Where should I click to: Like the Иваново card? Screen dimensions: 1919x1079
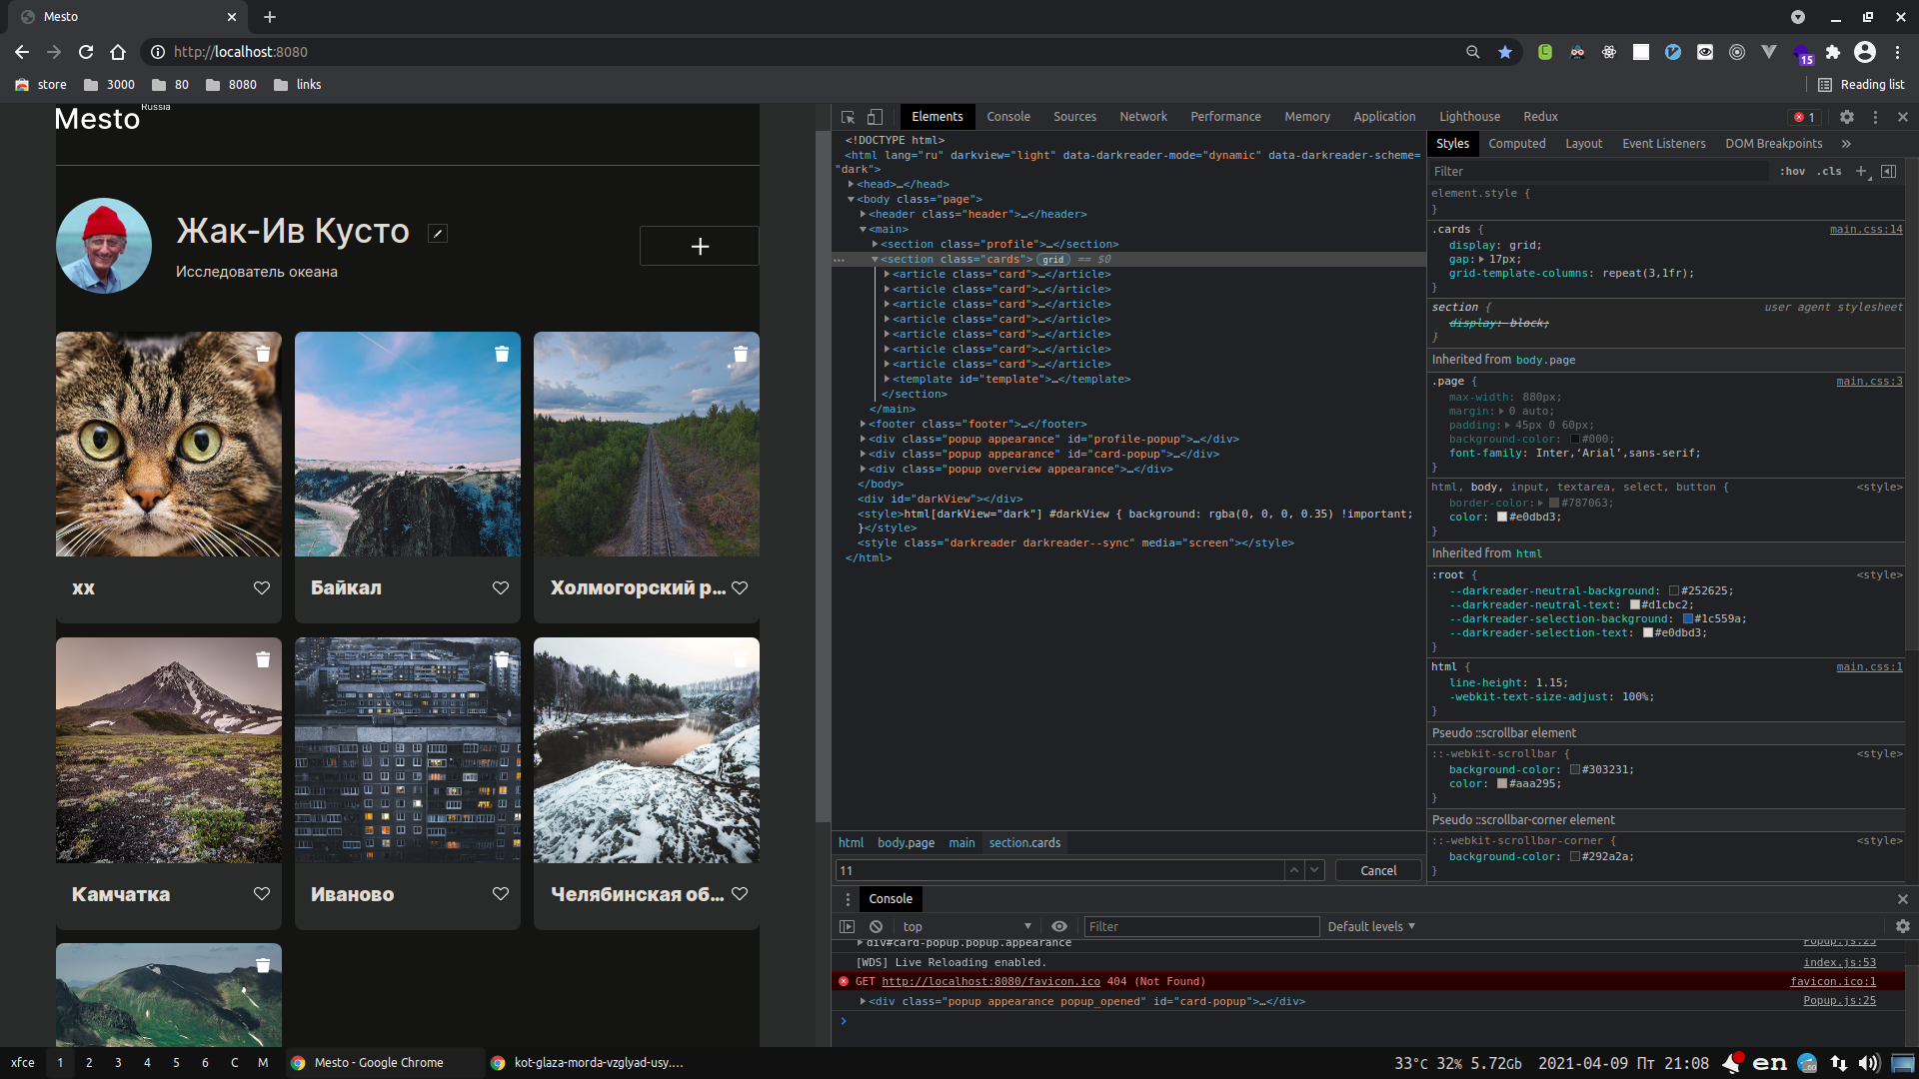click(501, 893)
